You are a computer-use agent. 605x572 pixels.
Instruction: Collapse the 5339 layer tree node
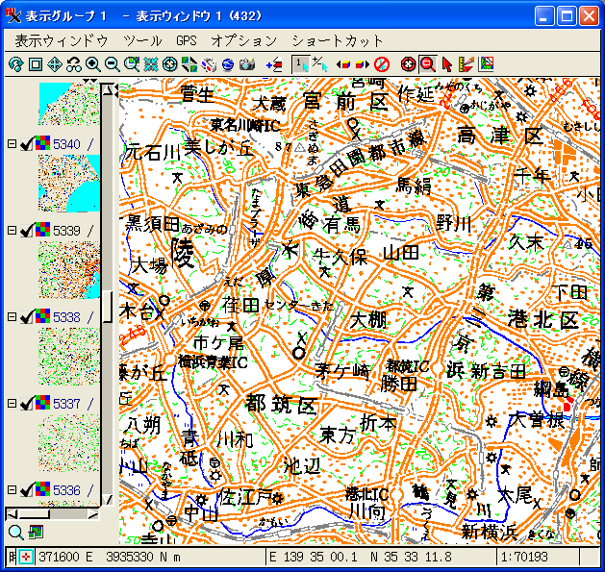[12, 231]
